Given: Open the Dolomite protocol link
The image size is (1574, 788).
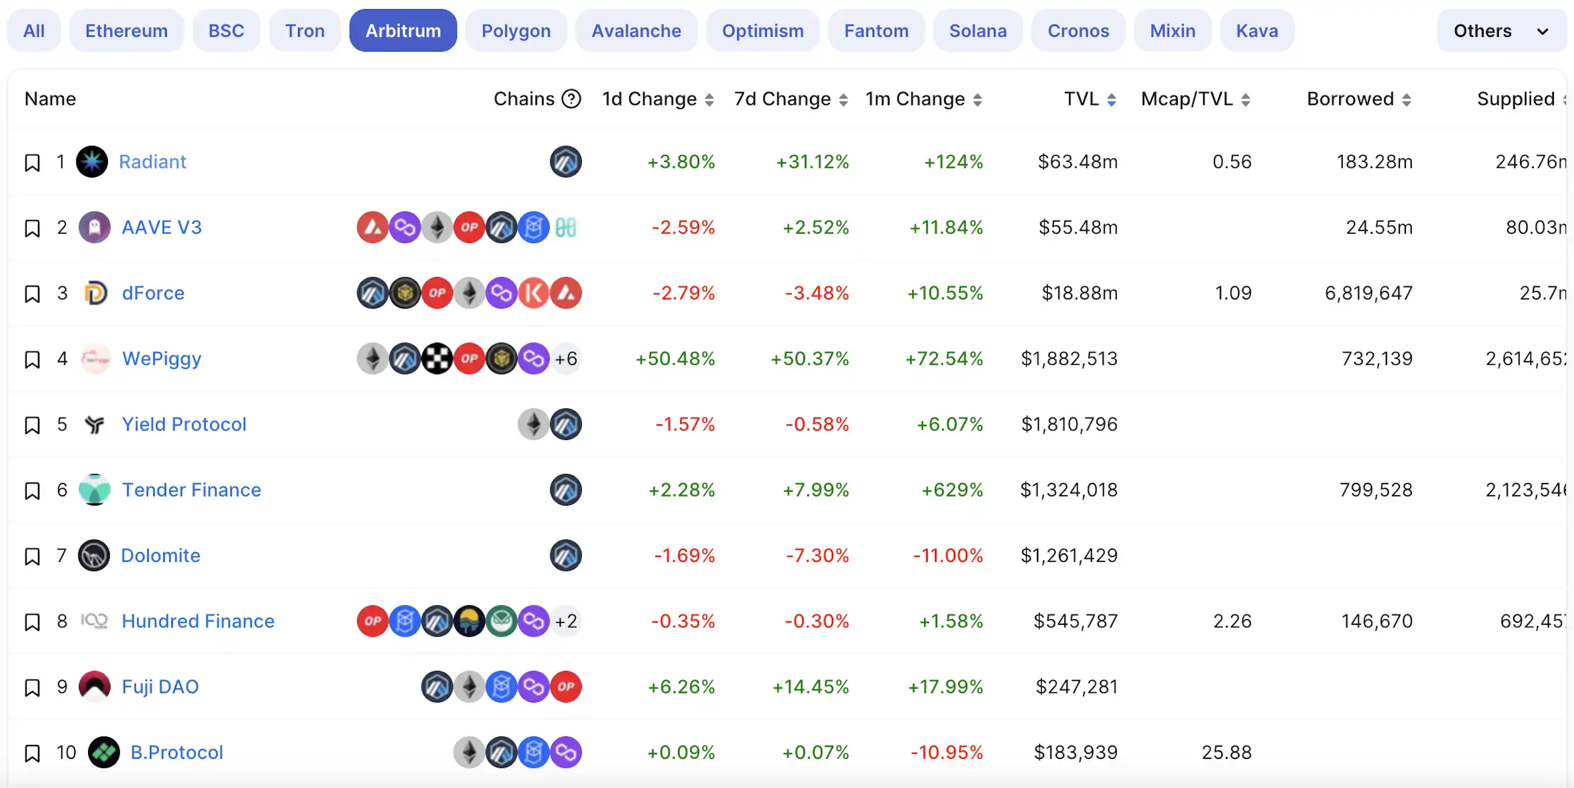Looking at the screenshot, I should pyautogui.click(x=160, y=555).
